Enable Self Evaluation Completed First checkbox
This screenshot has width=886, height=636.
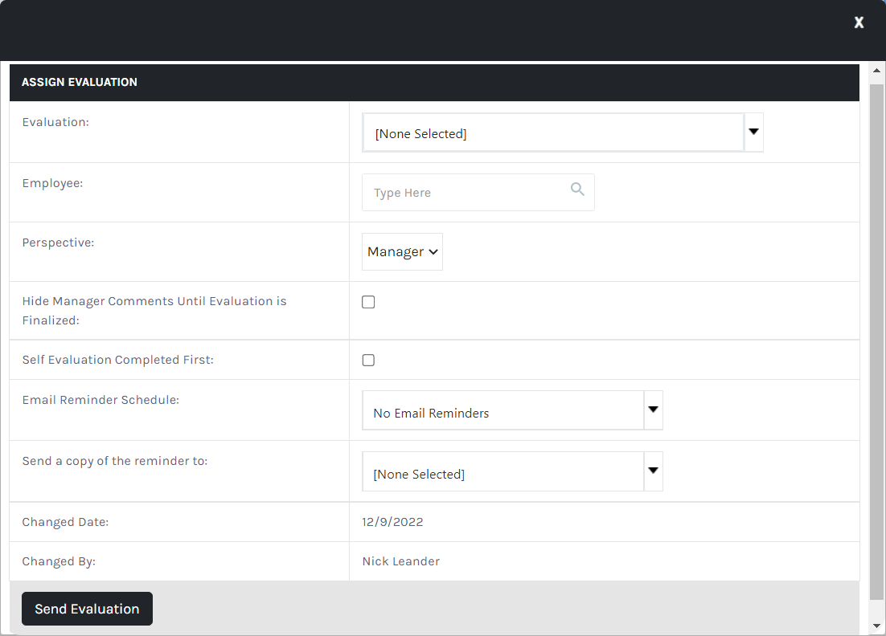(x=368, y=360)
